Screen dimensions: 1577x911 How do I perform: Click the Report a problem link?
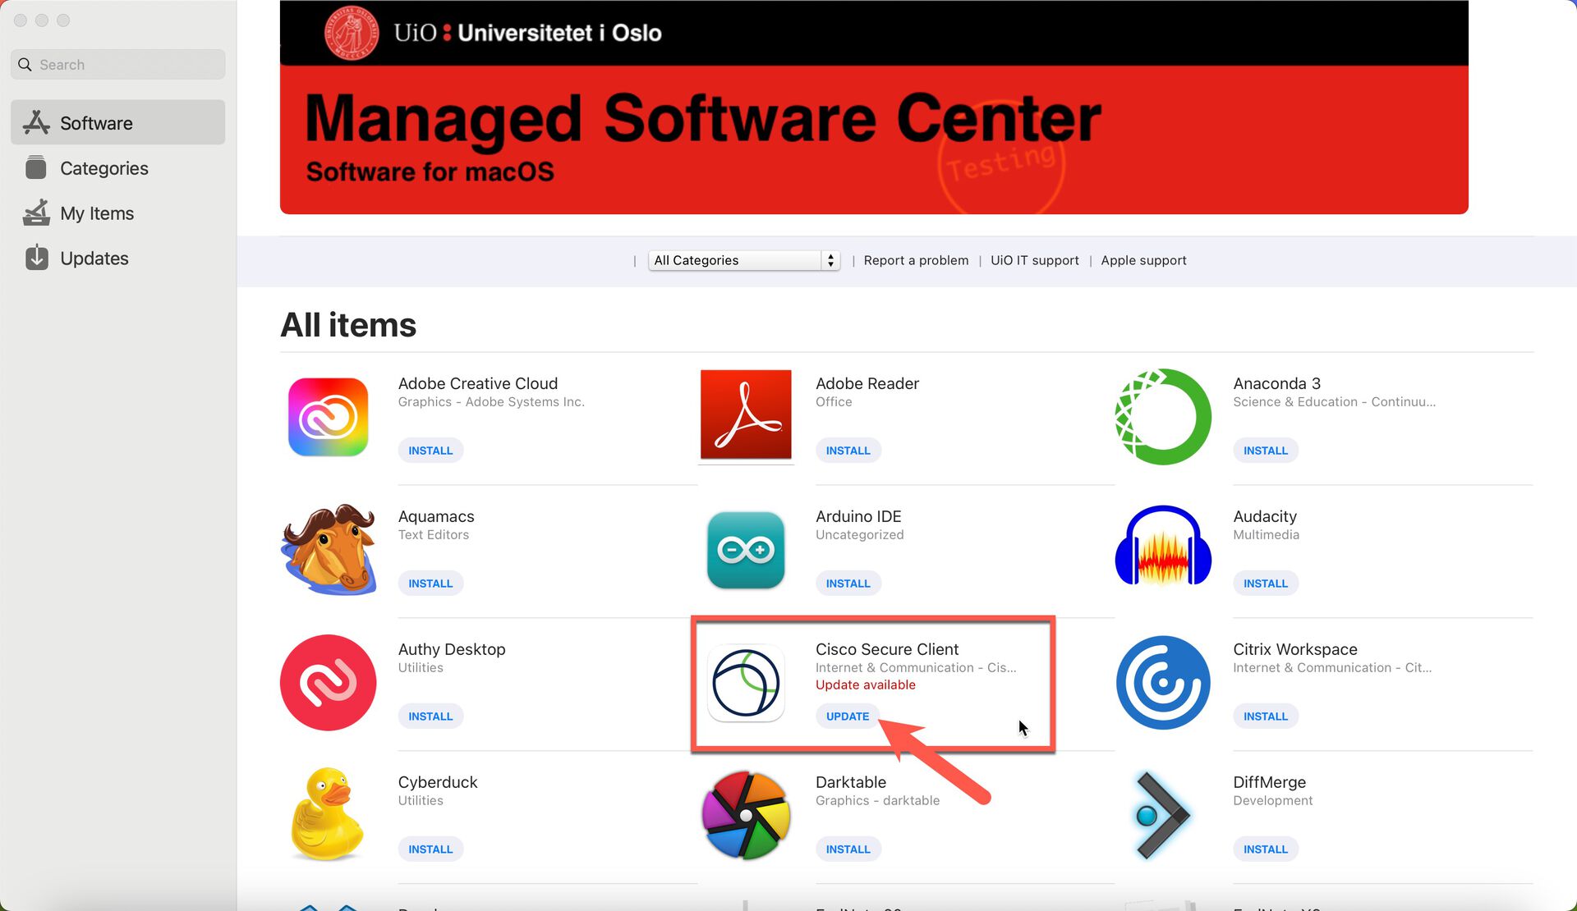(x=916, y=260)
